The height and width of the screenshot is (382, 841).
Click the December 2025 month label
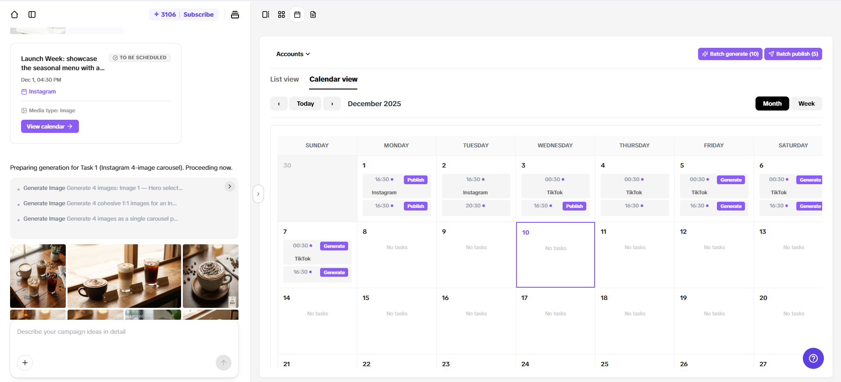374,104
